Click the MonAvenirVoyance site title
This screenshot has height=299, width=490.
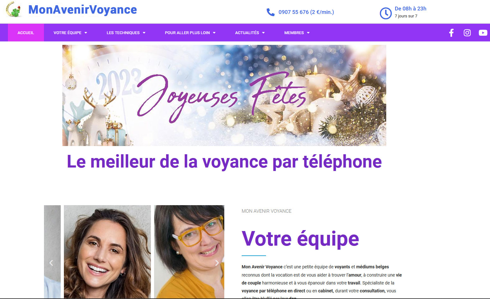[83, 9]
